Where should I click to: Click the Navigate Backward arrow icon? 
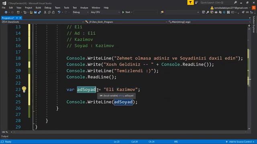click(x=6, y=12)
